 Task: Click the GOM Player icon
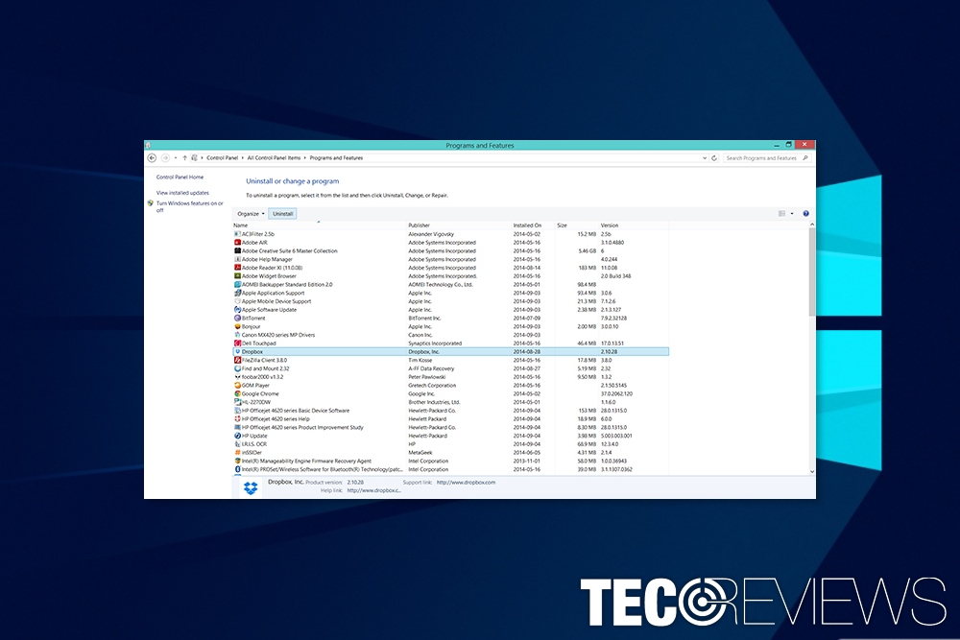[237, 386]
